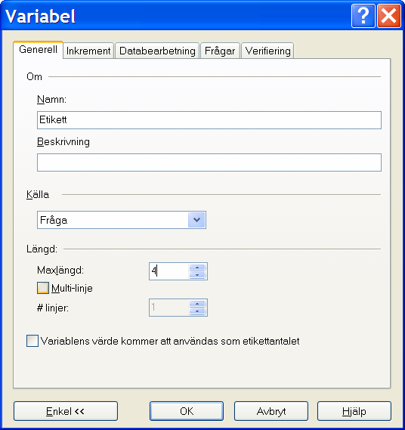
Task: Increase Maxlängd with the up spinner arrow
Action: pos(197,268)
